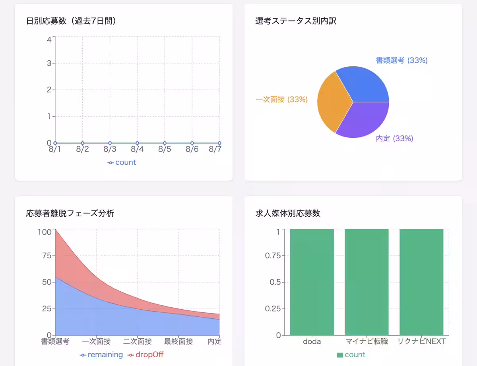Select the 8/7 data point marker
This screenshot has width=477, height=366.
pyautogui.click(x=219, y=143)
